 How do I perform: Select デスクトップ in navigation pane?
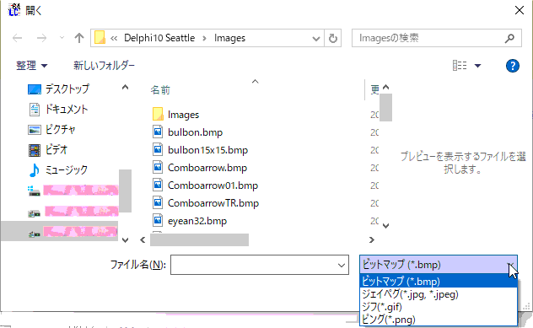pos(67,89)
